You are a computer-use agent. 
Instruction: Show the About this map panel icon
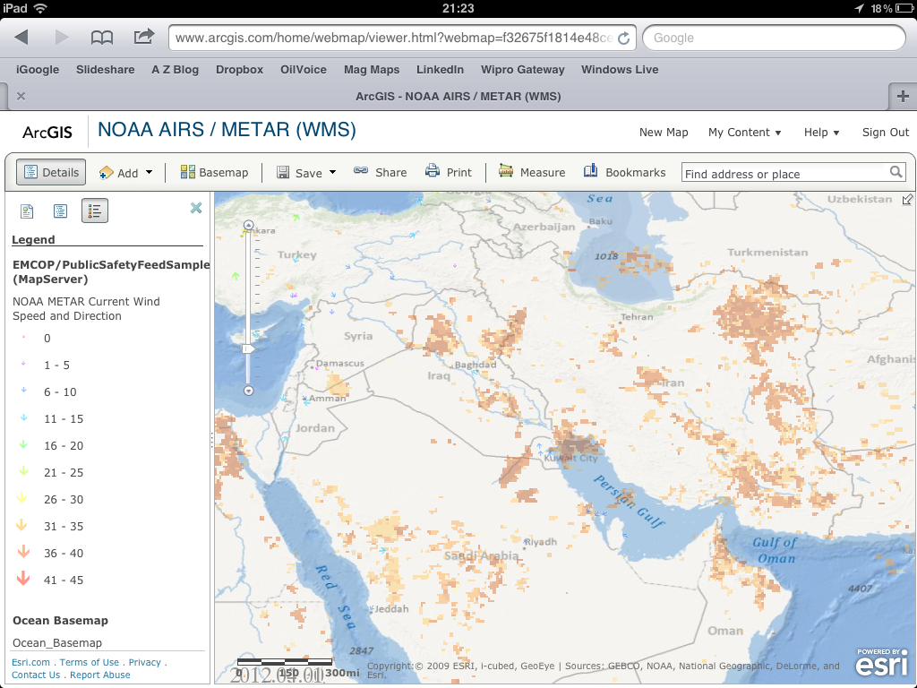point(27,211)
